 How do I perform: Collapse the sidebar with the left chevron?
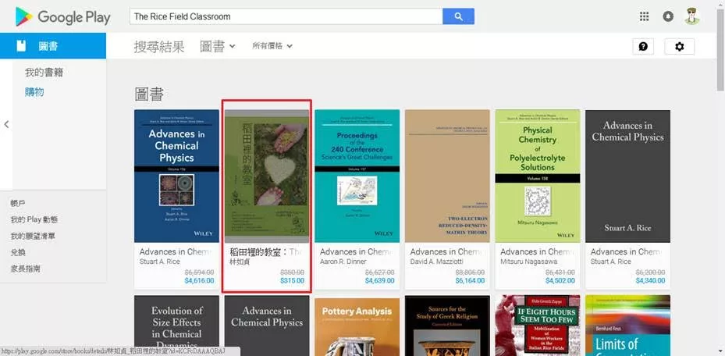click(x=6, y=124)
